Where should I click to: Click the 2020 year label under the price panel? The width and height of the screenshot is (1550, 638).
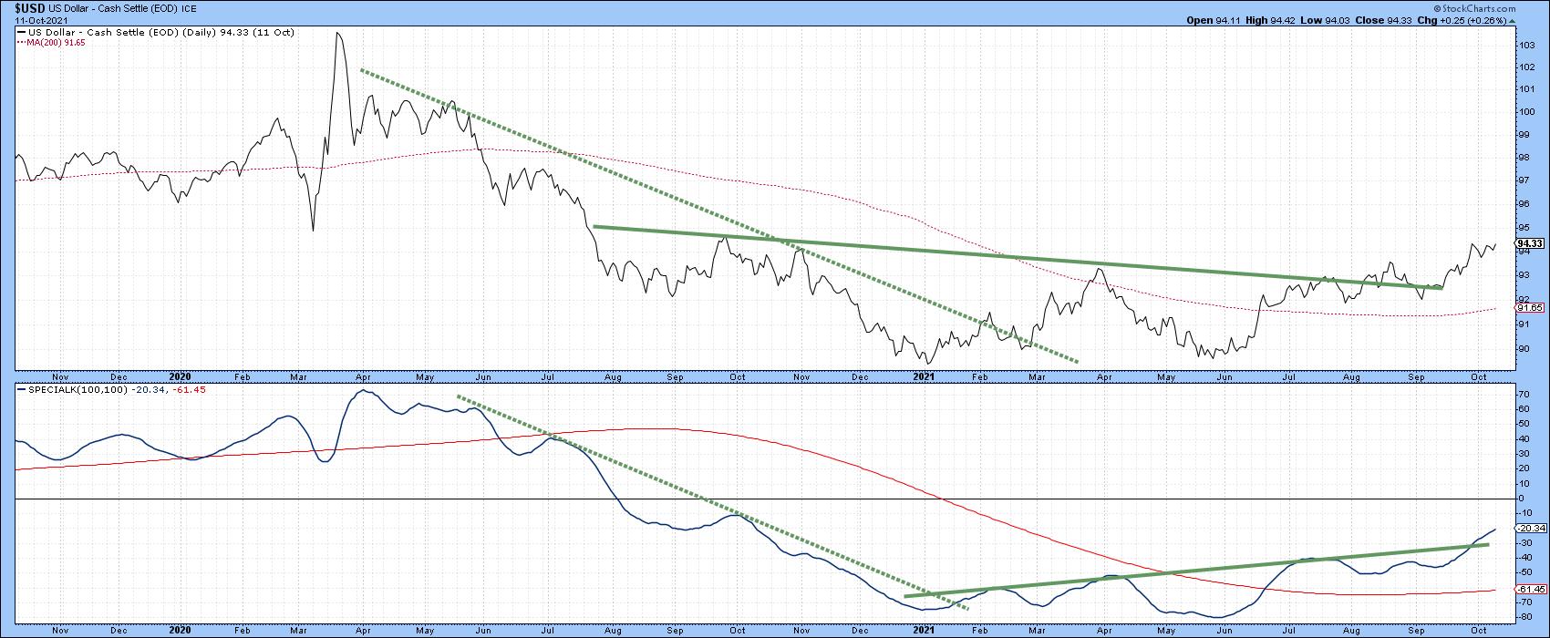(181, 376)
